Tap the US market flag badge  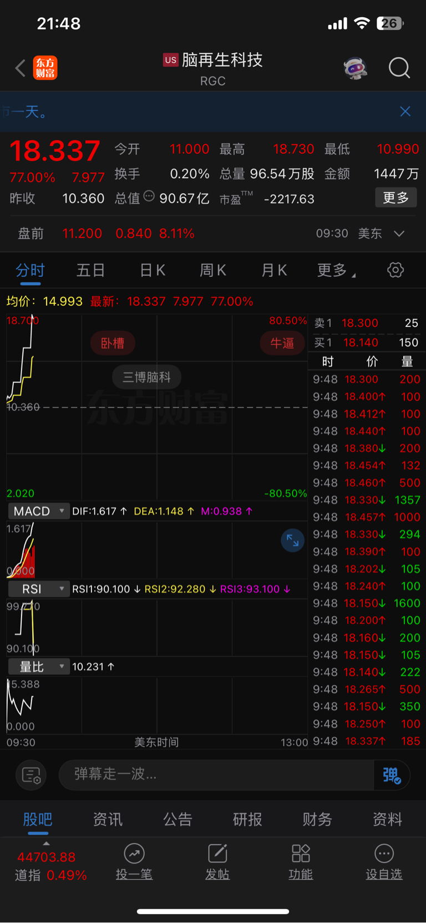click(x=171, y=60)
